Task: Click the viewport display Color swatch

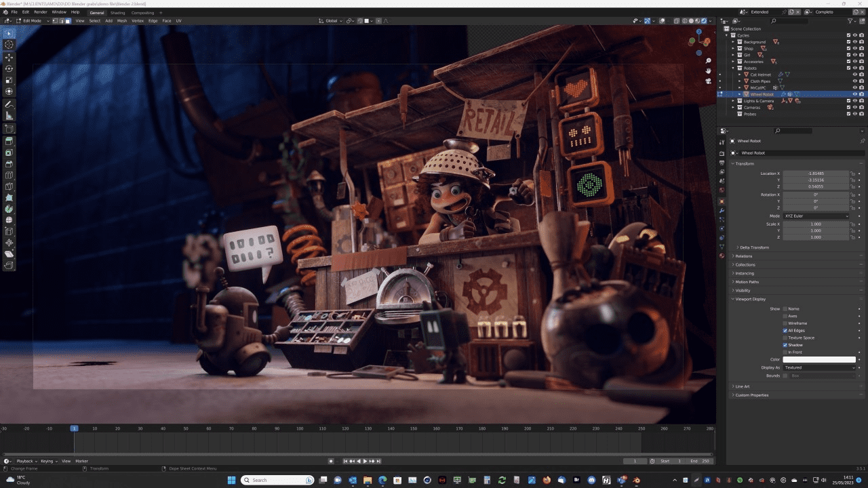Action: (817, 359)
